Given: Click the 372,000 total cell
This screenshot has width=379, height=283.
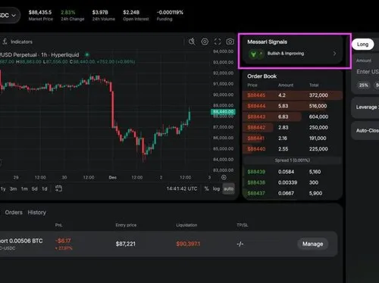Looking at the screenshot, I should [318, 95].
